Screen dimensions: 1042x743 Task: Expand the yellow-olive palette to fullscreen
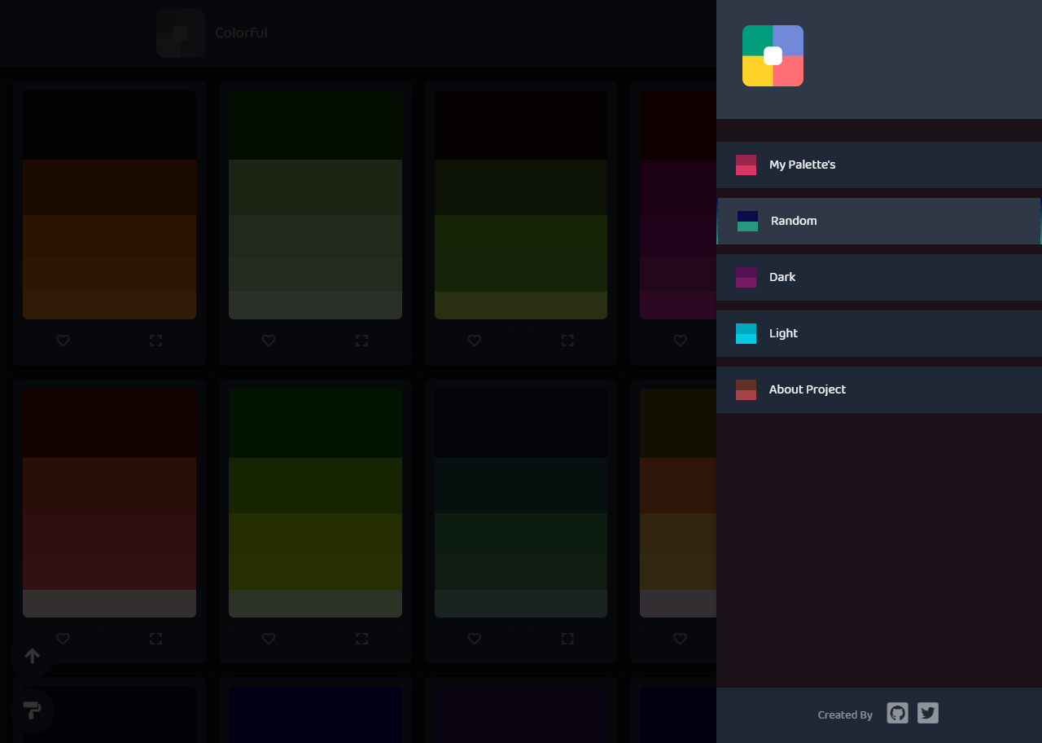[361, 639]
